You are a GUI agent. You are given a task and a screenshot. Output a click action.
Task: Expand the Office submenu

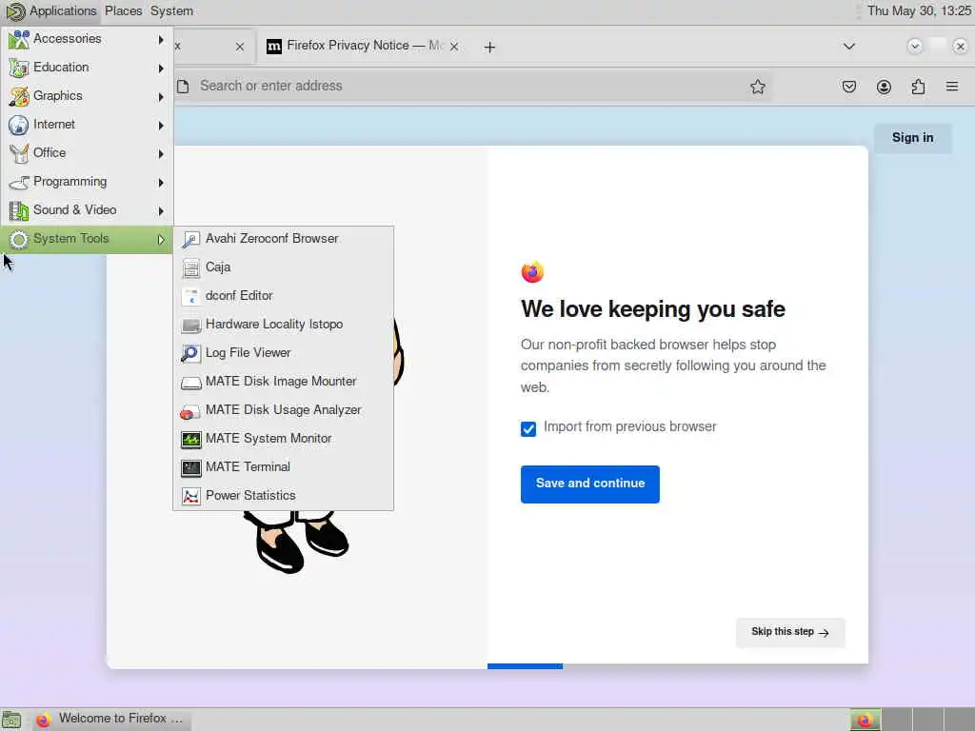coord(87,153)
